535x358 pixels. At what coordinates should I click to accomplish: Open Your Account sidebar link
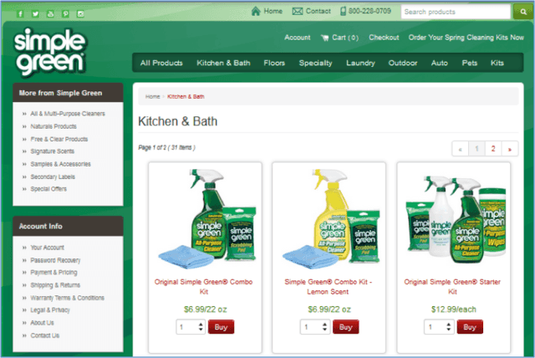pos(47,248)
